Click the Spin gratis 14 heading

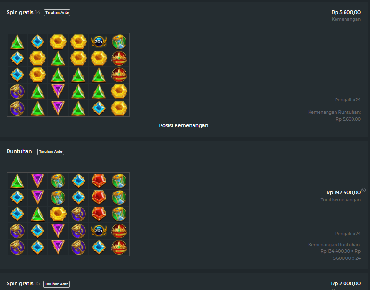(x=24, y=12)
